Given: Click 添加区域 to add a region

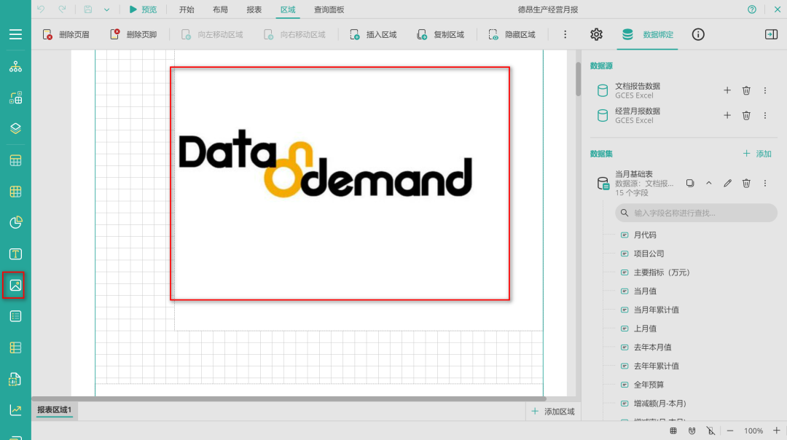Looking at the screenshot, I should point(553,412).
